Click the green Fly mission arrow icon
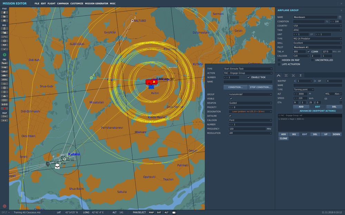 click(x=4, y=55)
